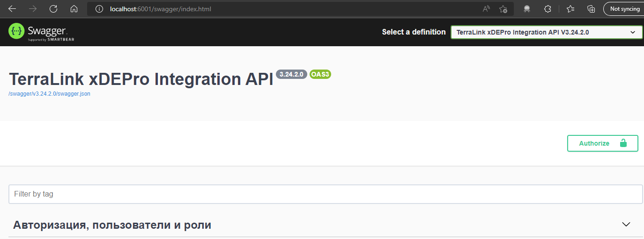Click the Select a definition label

point(414,32)
